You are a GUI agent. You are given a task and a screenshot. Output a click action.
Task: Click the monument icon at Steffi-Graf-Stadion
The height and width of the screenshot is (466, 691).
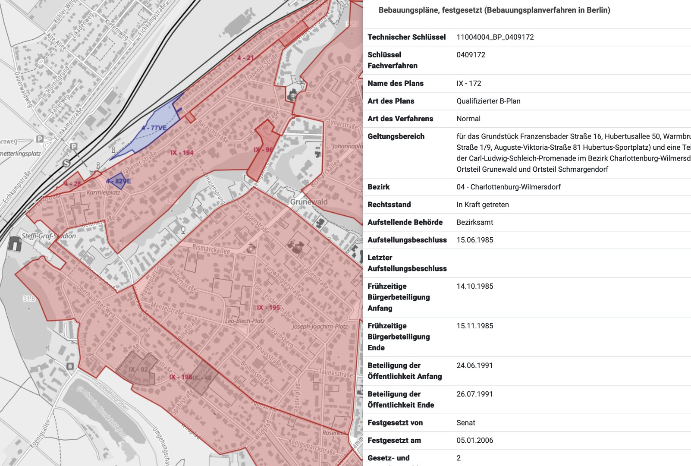[x=16, y=244]
